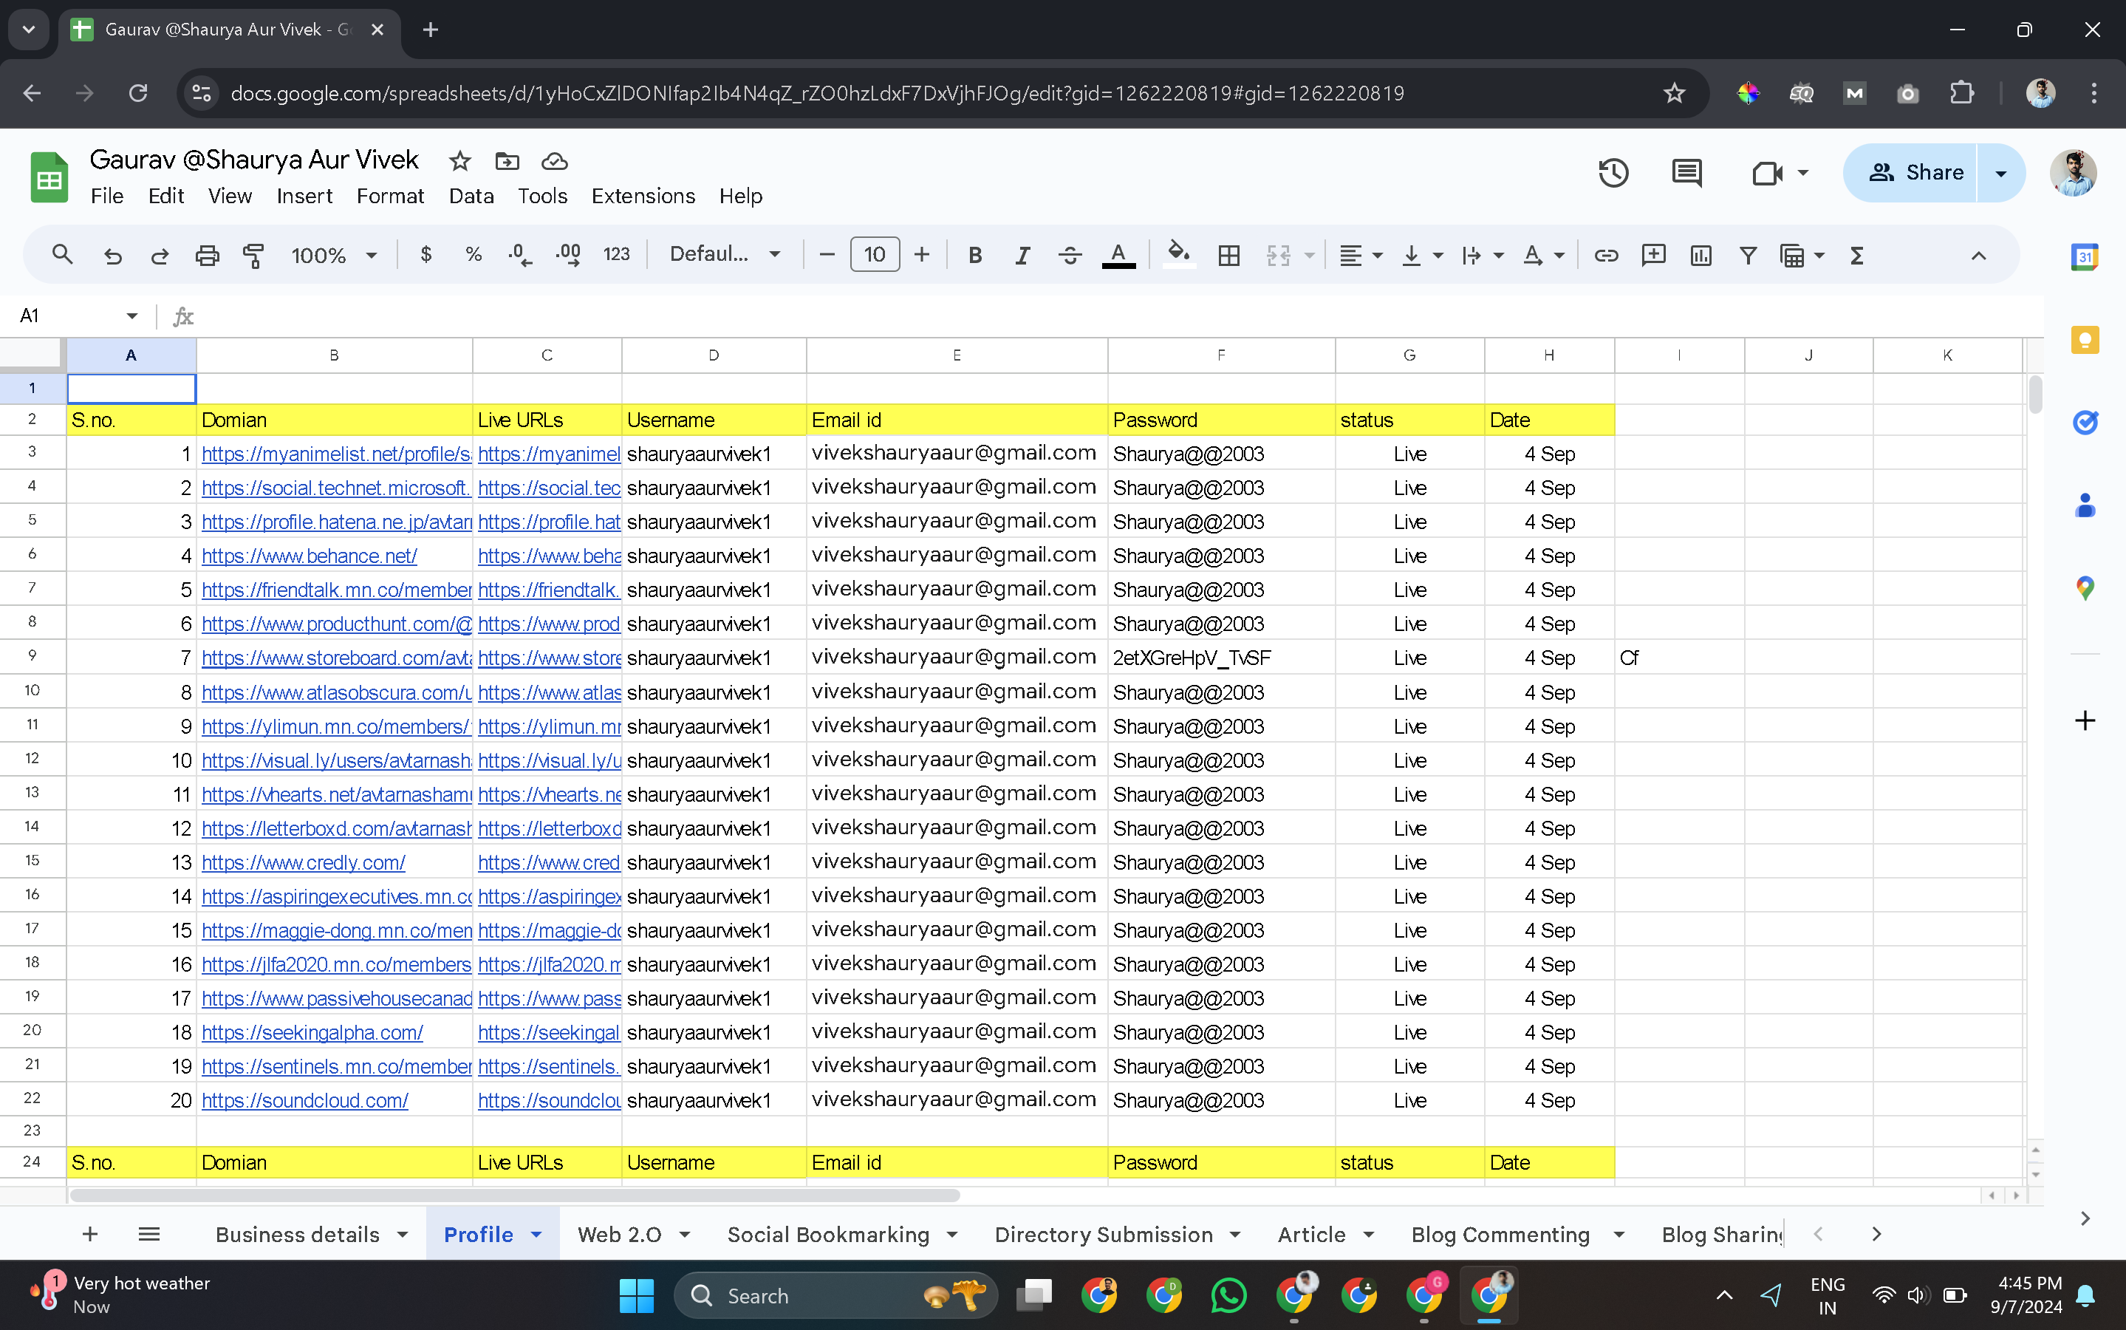
Task: Click the borders icon in toolbar
Action: point(1228,255)
